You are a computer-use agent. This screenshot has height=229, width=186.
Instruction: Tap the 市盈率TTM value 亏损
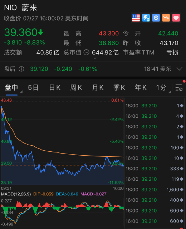pyautogui.click(x=172, y=53)
